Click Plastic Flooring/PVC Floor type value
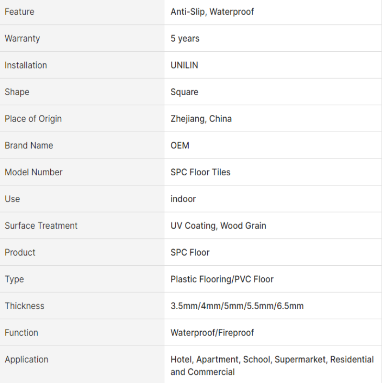Screen dimensions: 383x383 [222, 279]
